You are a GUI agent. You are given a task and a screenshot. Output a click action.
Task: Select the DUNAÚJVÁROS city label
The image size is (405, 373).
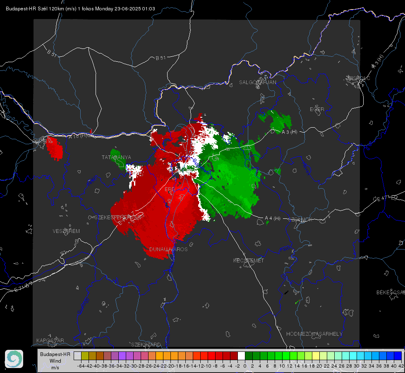pos(168,249)
